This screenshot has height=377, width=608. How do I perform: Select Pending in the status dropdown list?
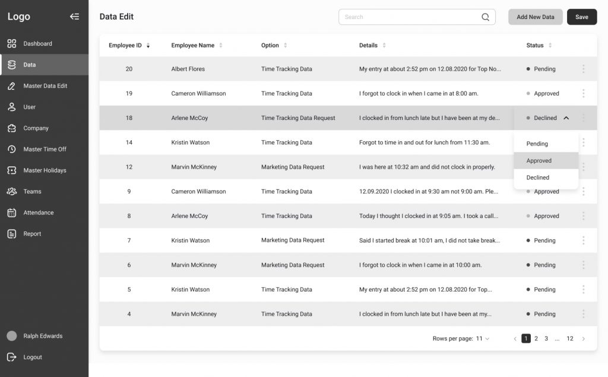(x=537, y=144)
